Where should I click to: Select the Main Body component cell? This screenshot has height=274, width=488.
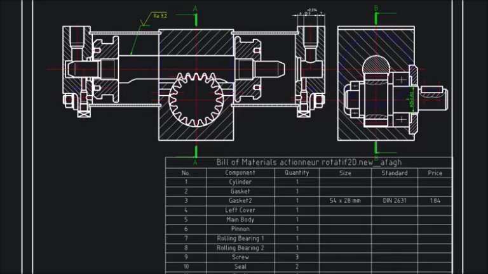[240, 219]
